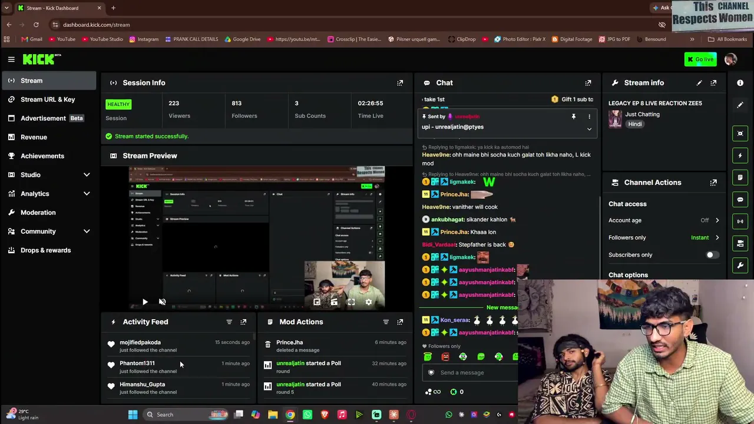Pop out the Channel Actions panel
Image resolution: width=754 pixels, height=424 pixels.
click(713, 183)
